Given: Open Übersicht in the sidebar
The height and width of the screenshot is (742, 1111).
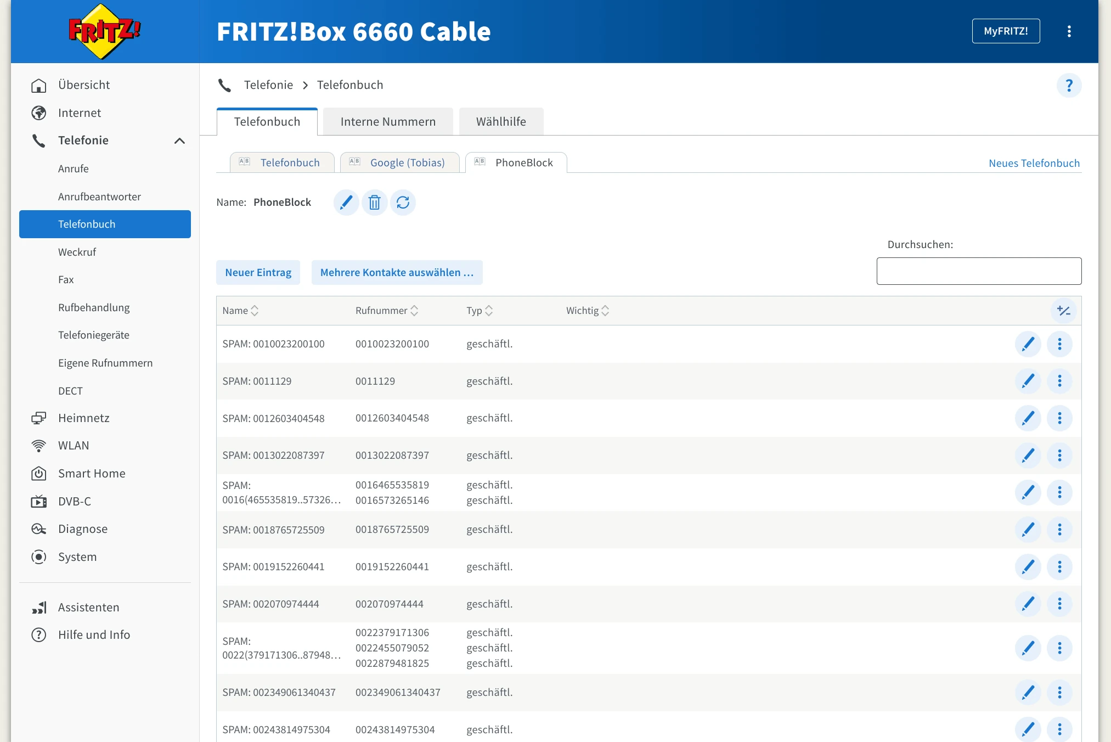Looking at the screenshot, I should (x=84, y=85).
